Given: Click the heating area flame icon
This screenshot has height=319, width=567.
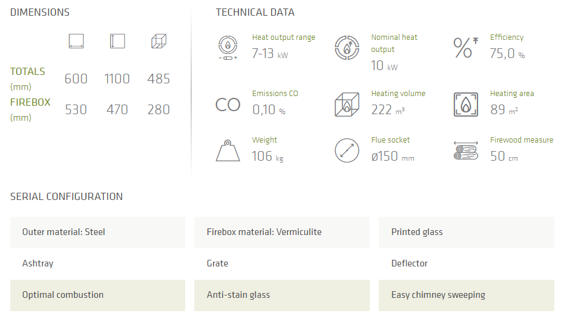Looking at the screenshot, I should pos(465,104).
